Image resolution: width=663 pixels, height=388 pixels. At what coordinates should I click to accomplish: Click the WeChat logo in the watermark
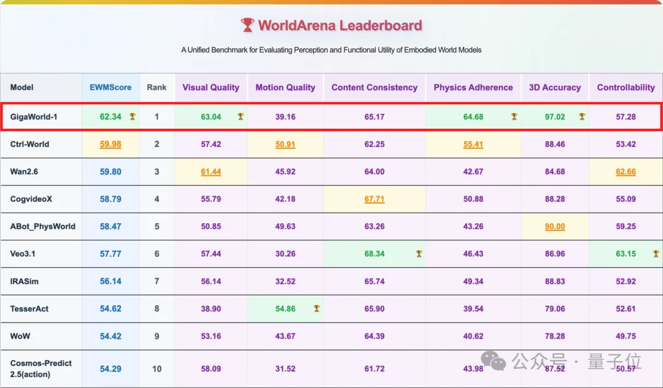(493, 362)
